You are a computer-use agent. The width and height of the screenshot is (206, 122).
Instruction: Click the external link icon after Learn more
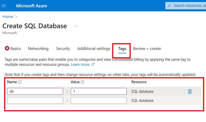[93, 65]
